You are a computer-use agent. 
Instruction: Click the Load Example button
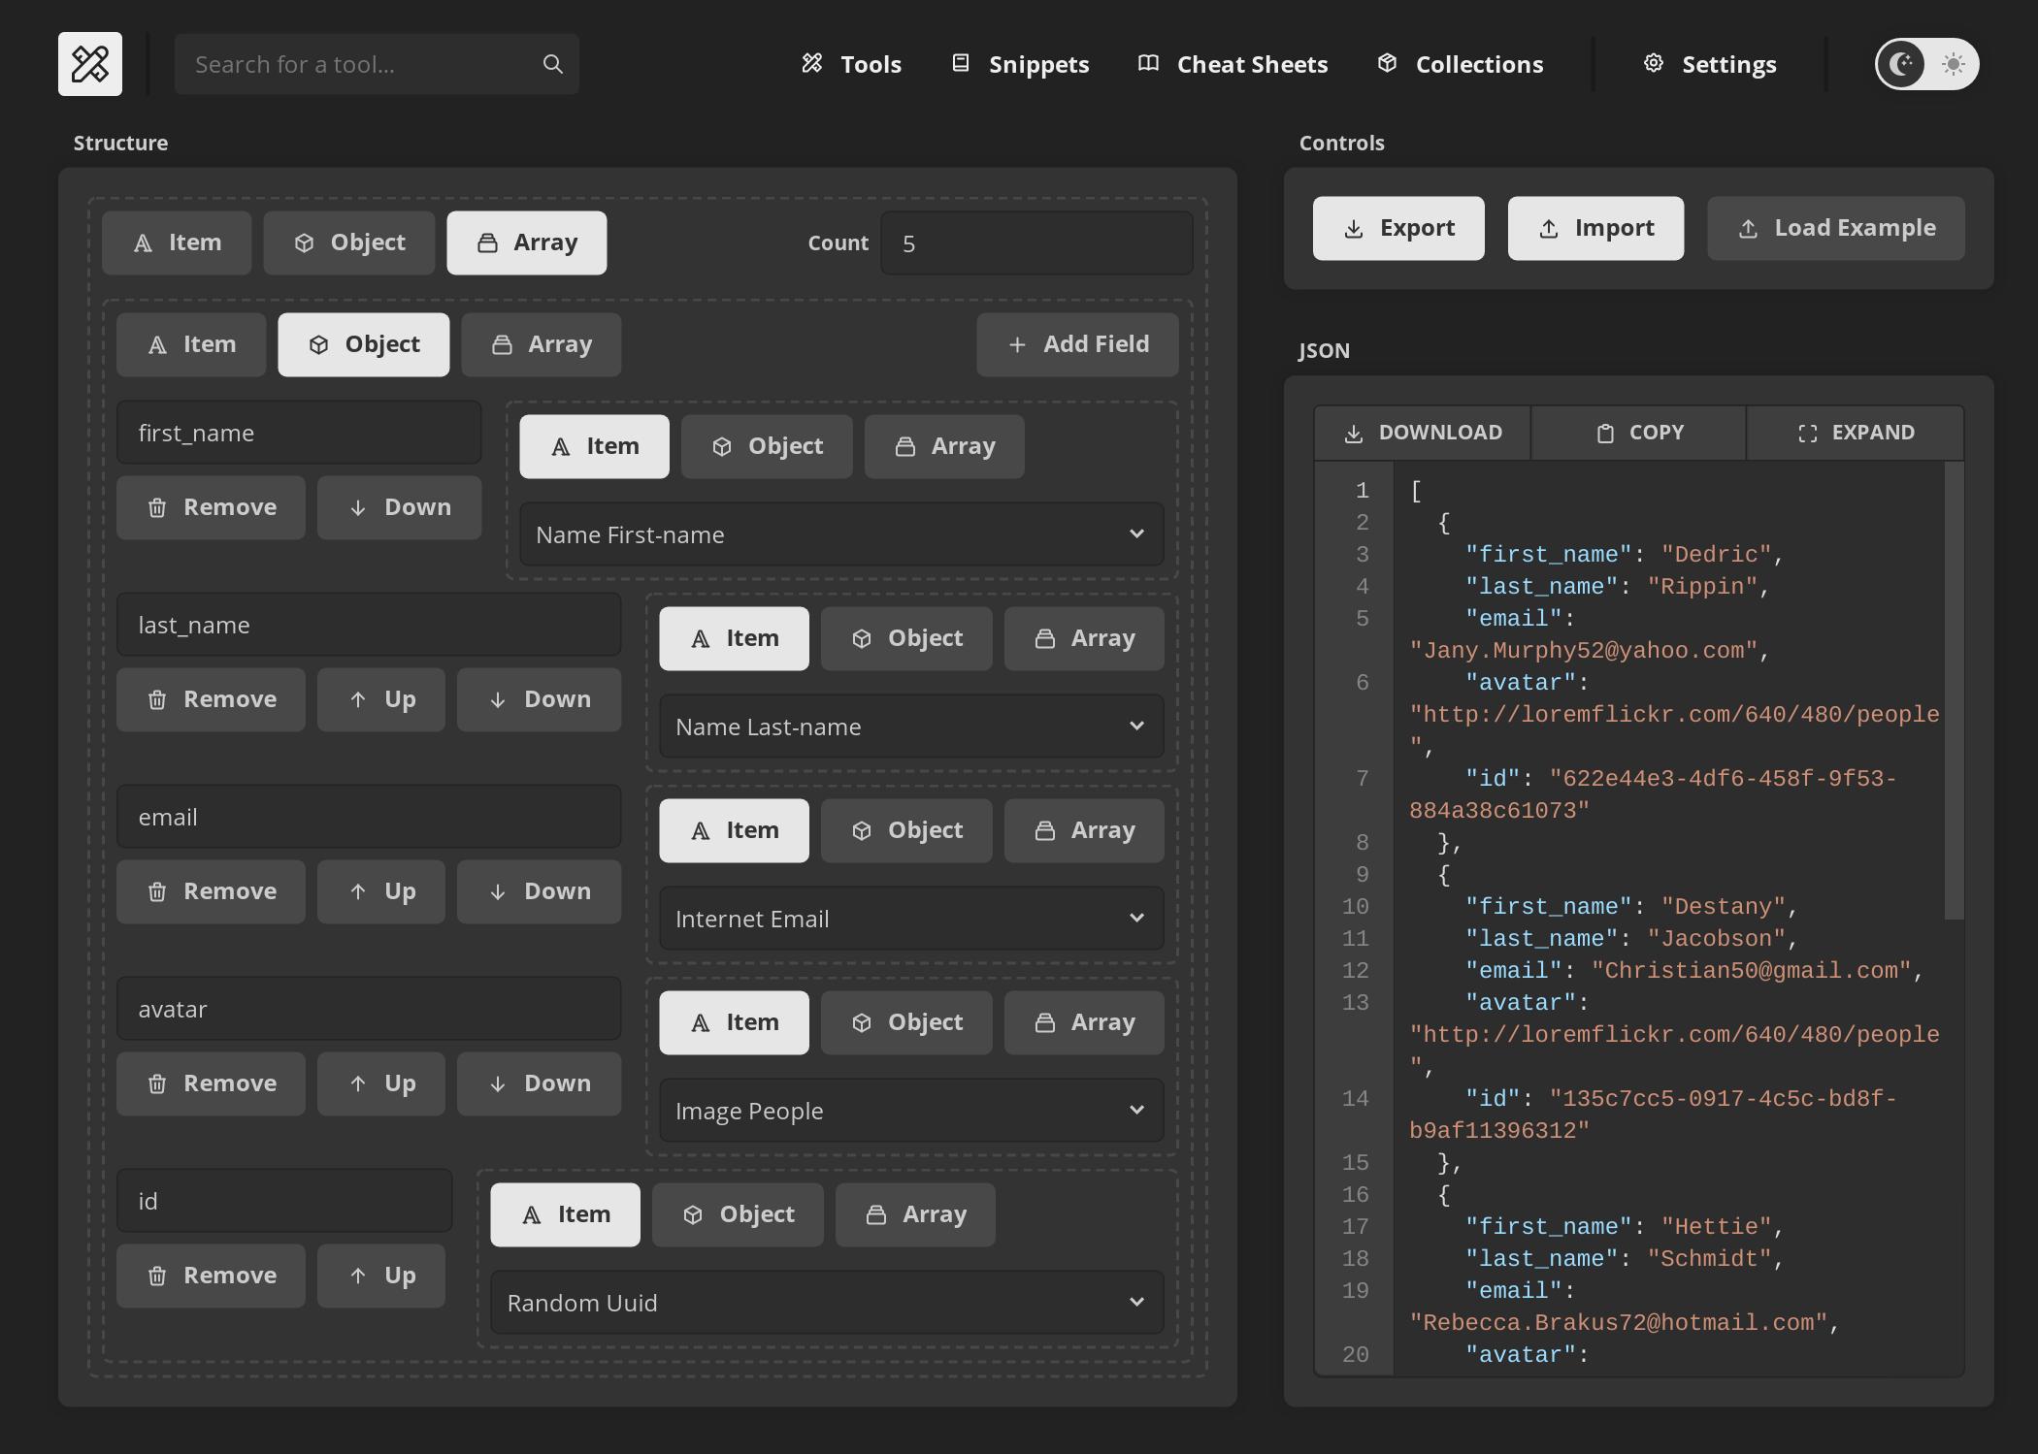tap(1835, 228)
